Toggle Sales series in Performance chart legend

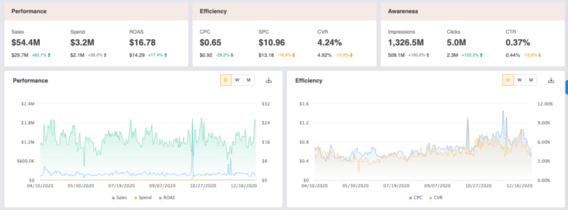(x=119, y=198)
